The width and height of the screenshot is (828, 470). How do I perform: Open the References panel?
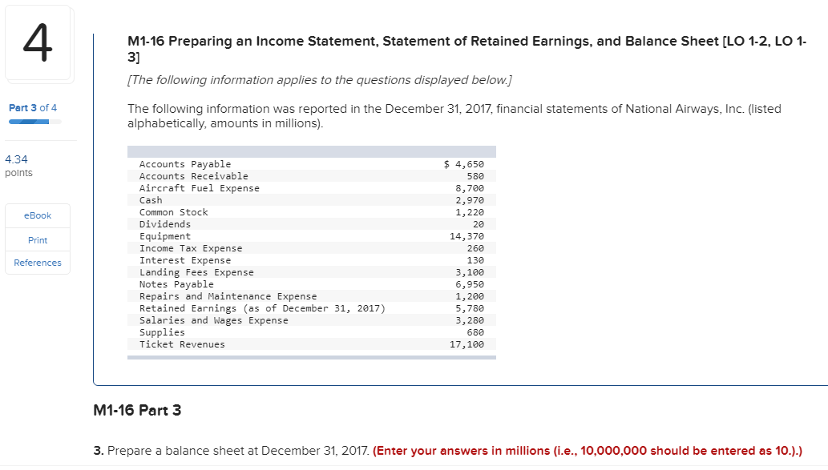(x=37, y=263)
